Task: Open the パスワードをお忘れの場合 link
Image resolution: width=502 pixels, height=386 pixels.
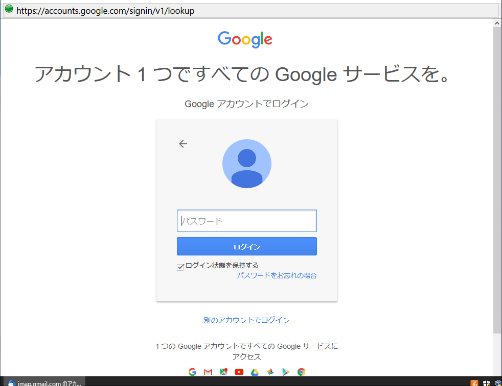Action: point(277,275)
